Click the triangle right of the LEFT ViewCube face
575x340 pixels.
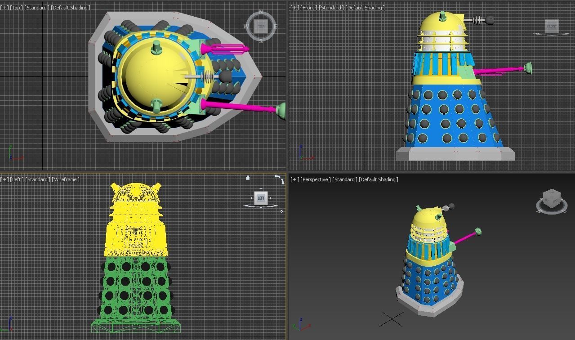click(x=270, y=198)
